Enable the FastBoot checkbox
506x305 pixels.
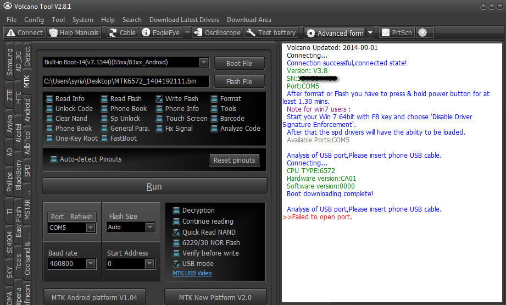coord(104,138)
